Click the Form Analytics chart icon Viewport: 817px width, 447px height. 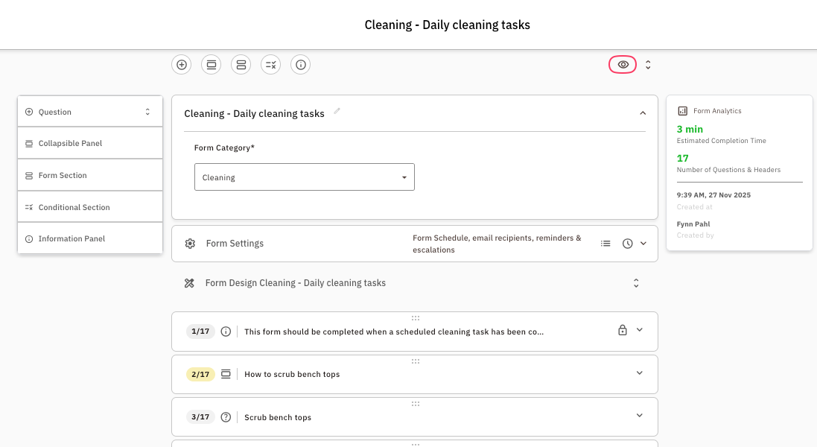click(682, 111)
